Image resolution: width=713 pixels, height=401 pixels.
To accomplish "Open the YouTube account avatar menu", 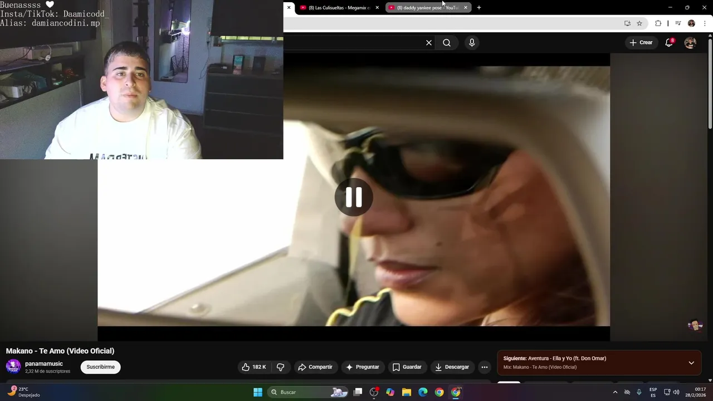I will 690,43.
